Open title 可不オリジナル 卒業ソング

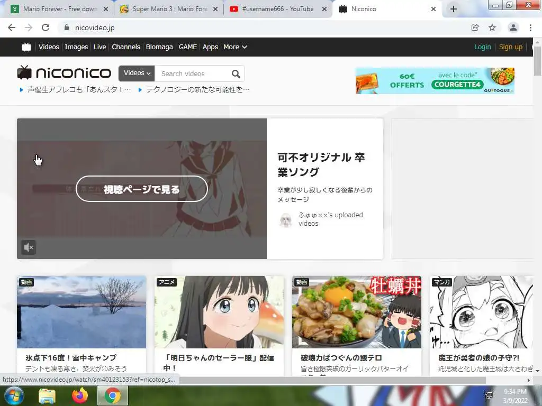click(x=321, y=164)
